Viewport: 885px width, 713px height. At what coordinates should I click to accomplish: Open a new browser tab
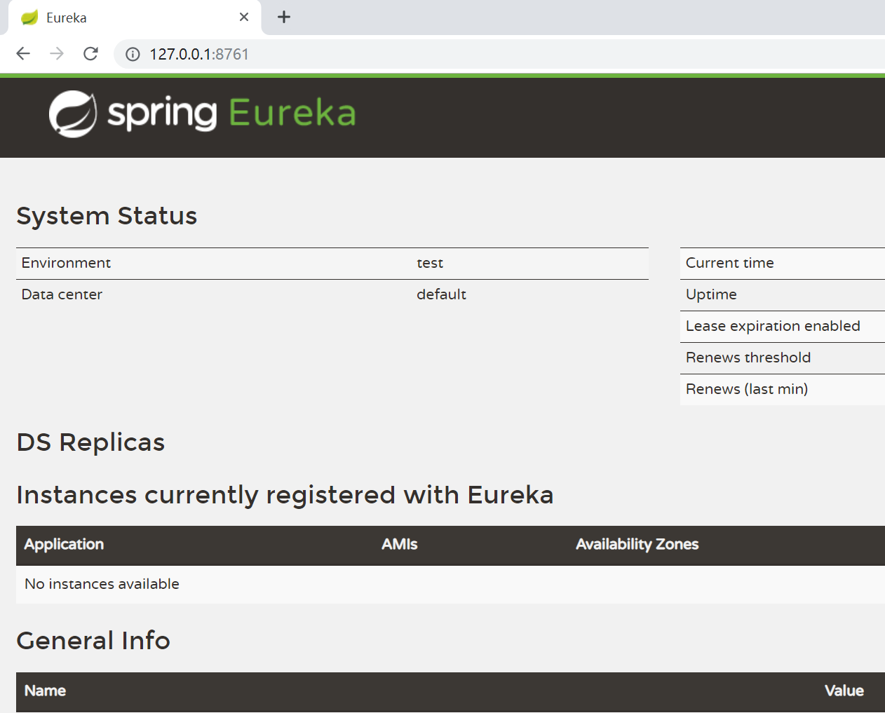pyautogui.click(x=284, y=17)
